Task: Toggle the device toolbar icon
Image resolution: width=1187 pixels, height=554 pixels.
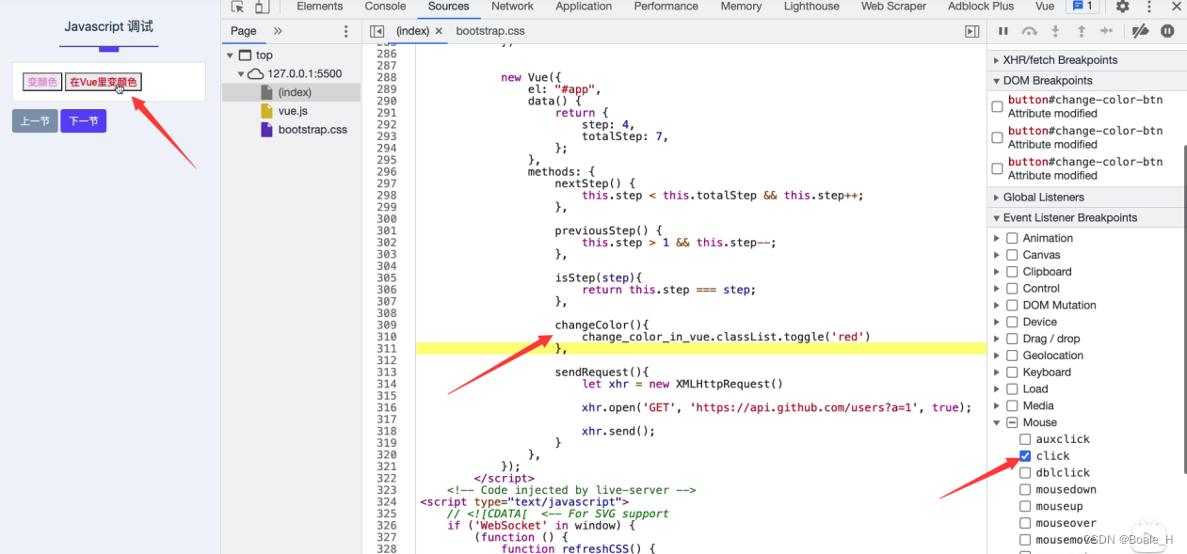Action: pos(261,7)
